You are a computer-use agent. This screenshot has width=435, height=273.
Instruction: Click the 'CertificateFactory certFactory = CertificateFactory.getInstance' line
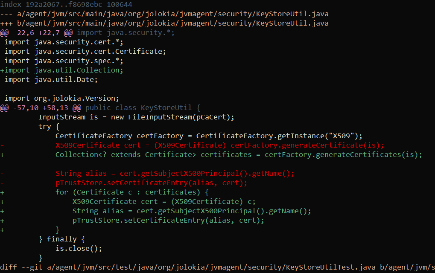click(209, 136)
